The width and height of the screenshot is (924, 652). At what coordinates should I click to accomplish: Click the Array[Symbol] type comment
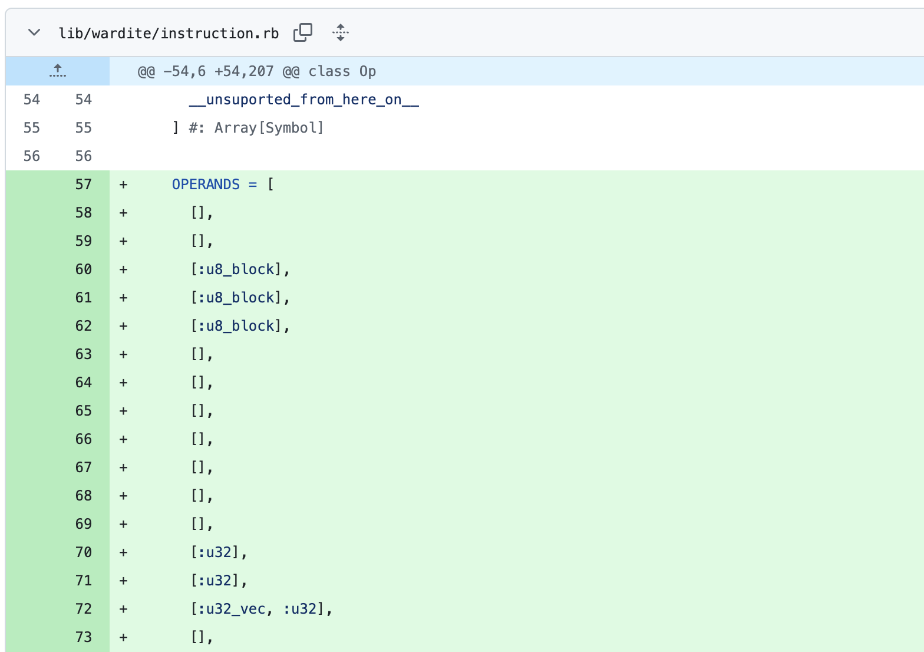coord(269,128)
